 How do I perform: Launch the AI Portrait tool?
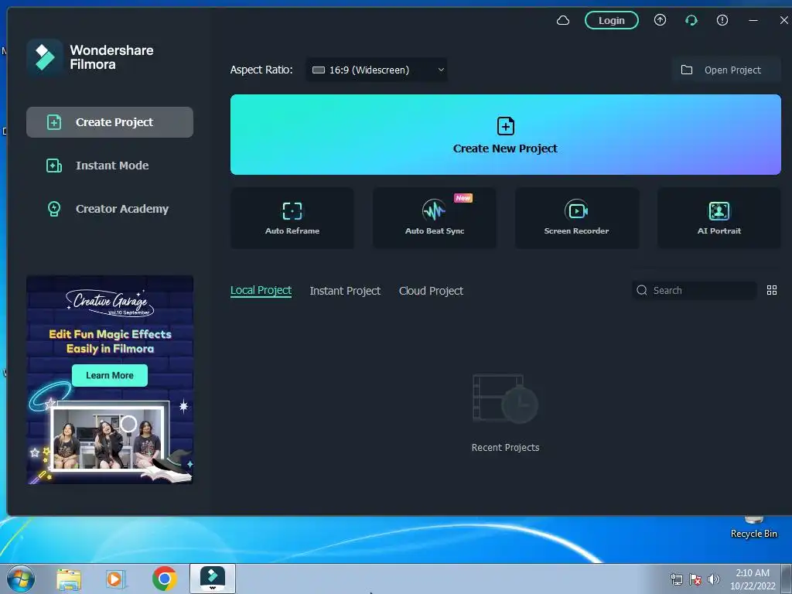[x=719, y=218]
